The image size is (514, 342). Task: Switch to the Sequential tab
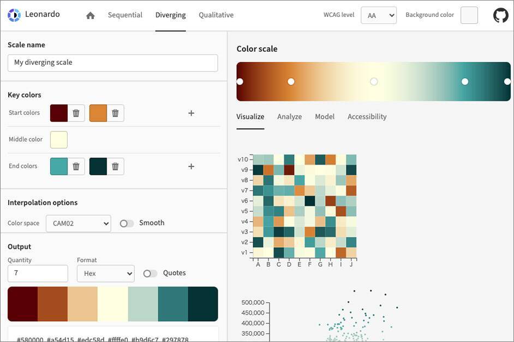point(125,15)
